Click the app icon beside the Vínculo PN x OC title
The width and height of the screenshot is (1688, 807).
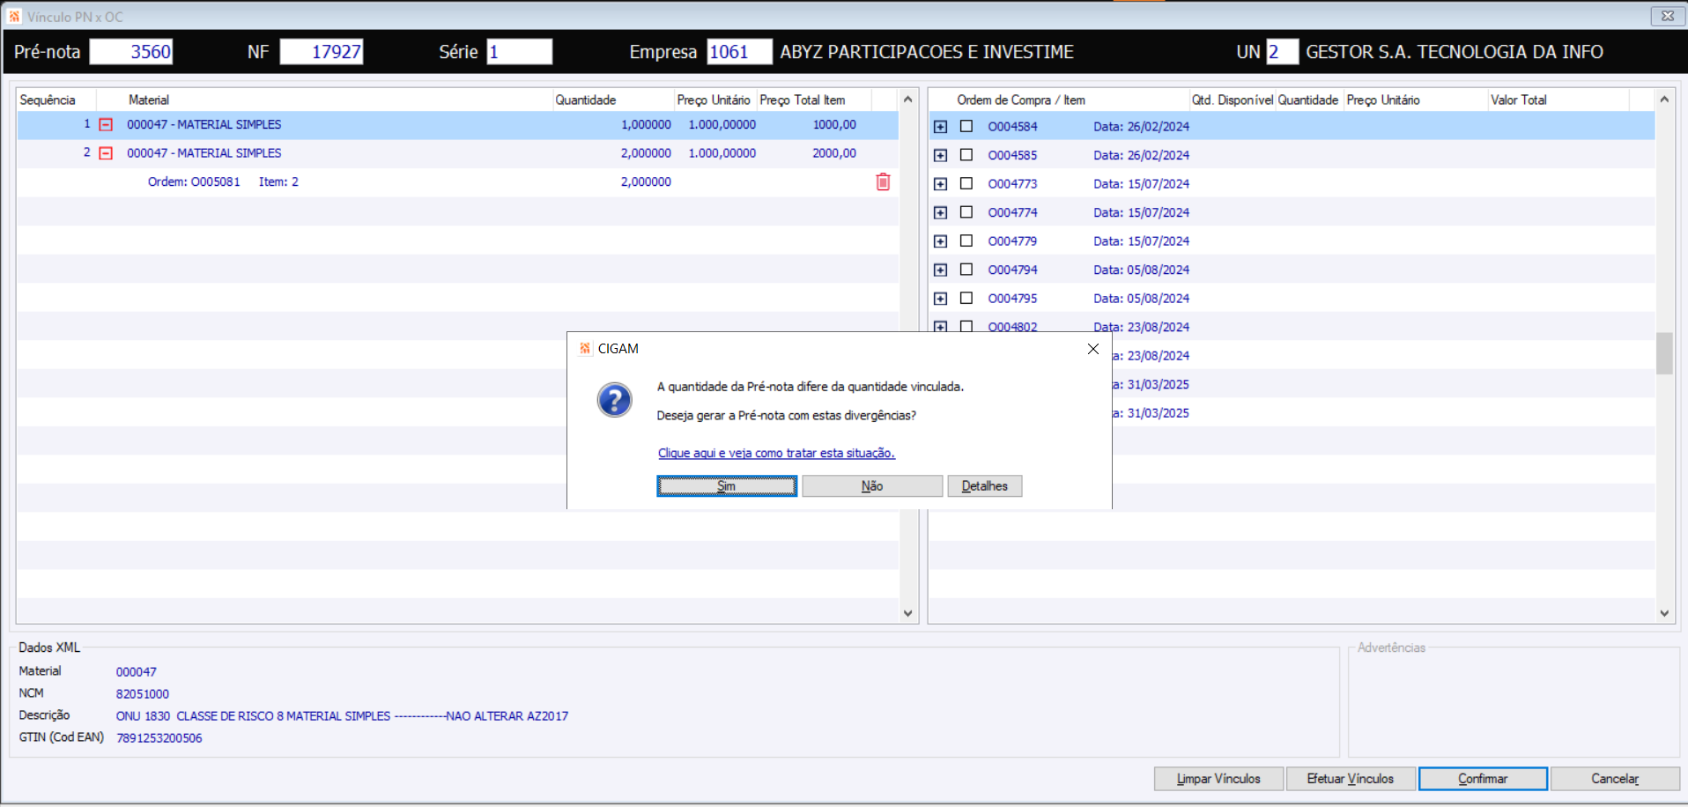tap(14, 17)
